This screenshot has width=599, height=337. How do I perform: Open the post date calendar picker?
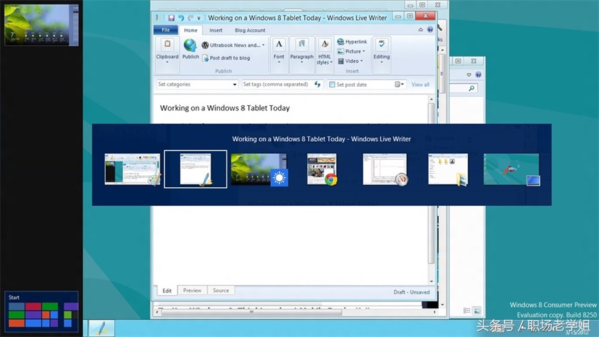[x=399, y=85]
